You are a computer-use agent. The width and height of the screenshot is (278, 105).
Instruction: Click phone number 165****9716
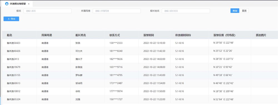pyautogui.click(x=116, y=67)
